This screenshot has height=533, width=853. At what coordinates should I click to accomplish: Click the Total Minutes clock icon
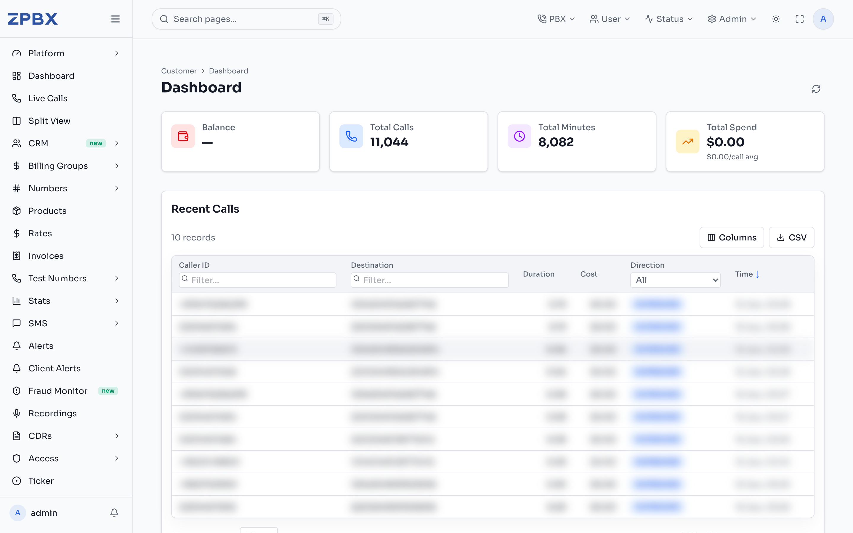pos(519,136)
